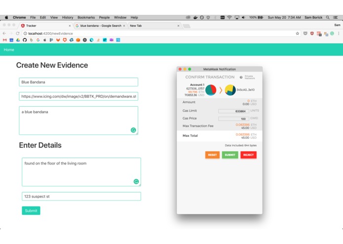The height and width of the screenshot is (244, 343).
Task: Click the Grammarly icon in 'found on the floor' box
Action: tap(136, 181)
